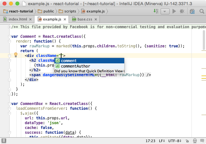Open the LF line separator selector
The width and height of the screenshot is (206, 144).
pos(162,141)
